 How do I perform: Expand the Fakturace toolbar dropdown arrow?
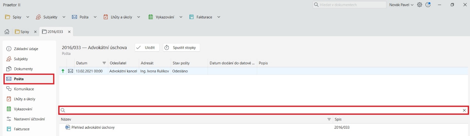pos(219,17)
